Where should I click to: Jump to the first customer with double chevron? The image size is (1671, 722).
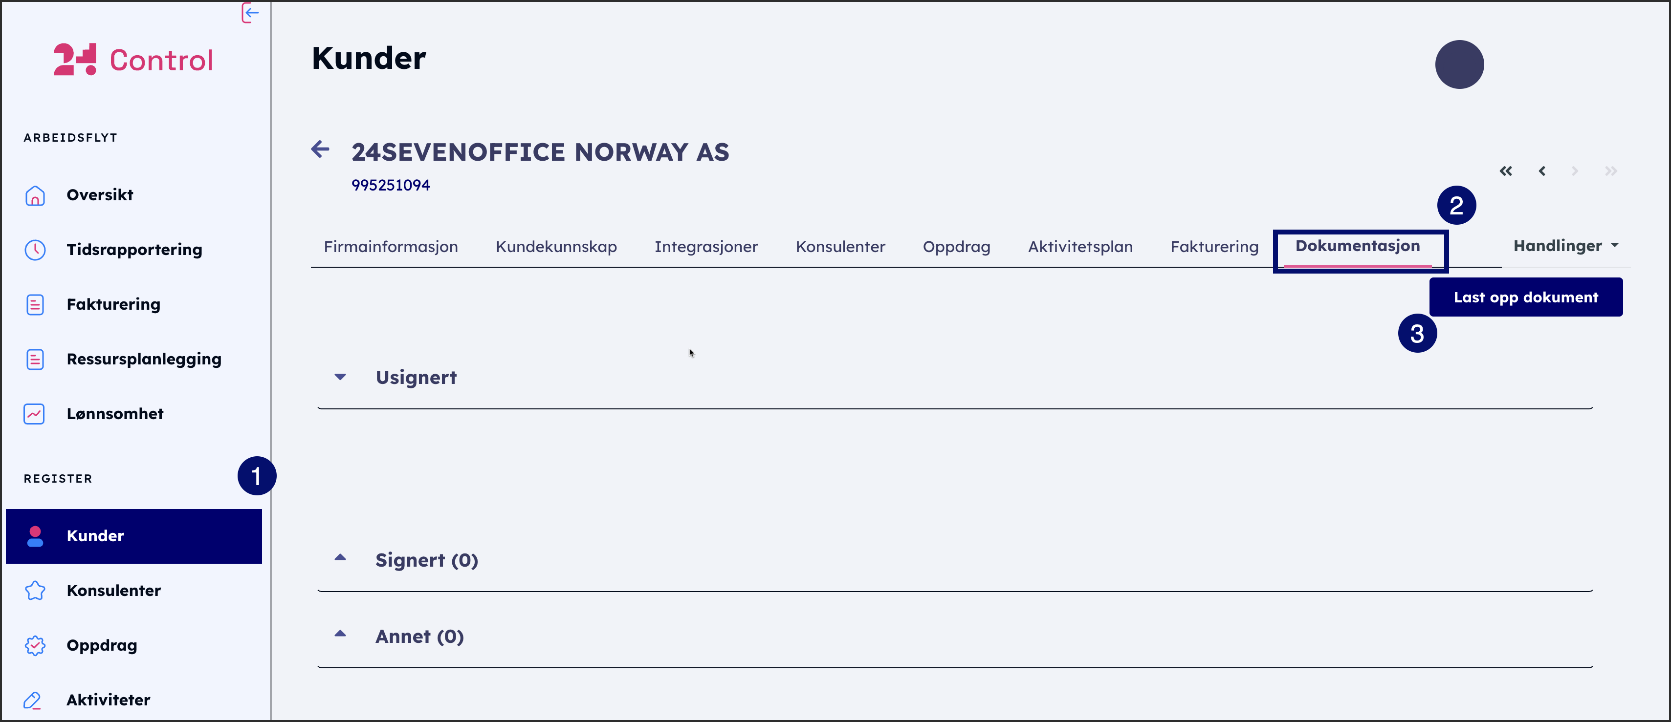(x=1506, y=171)
